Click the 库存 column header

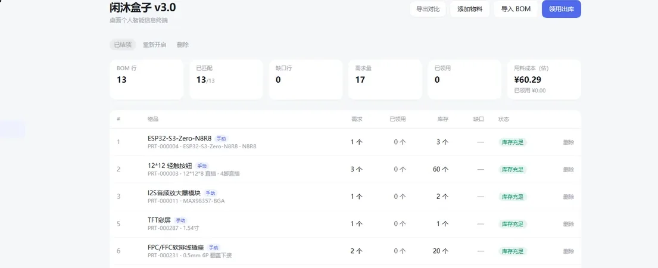click(442, 119)
